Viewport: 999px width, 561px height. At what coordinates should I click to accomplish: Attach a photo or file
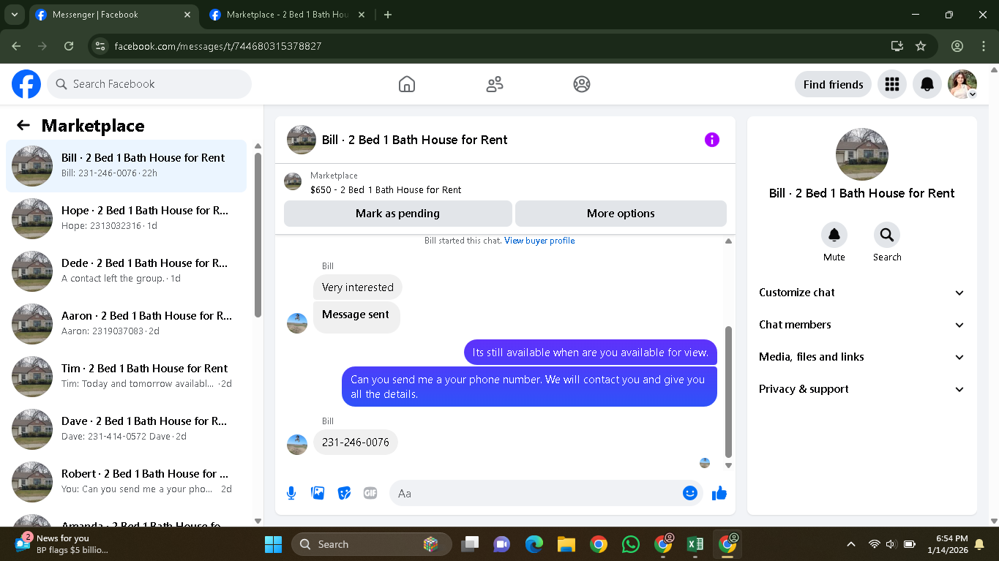(x=318, y=493)
